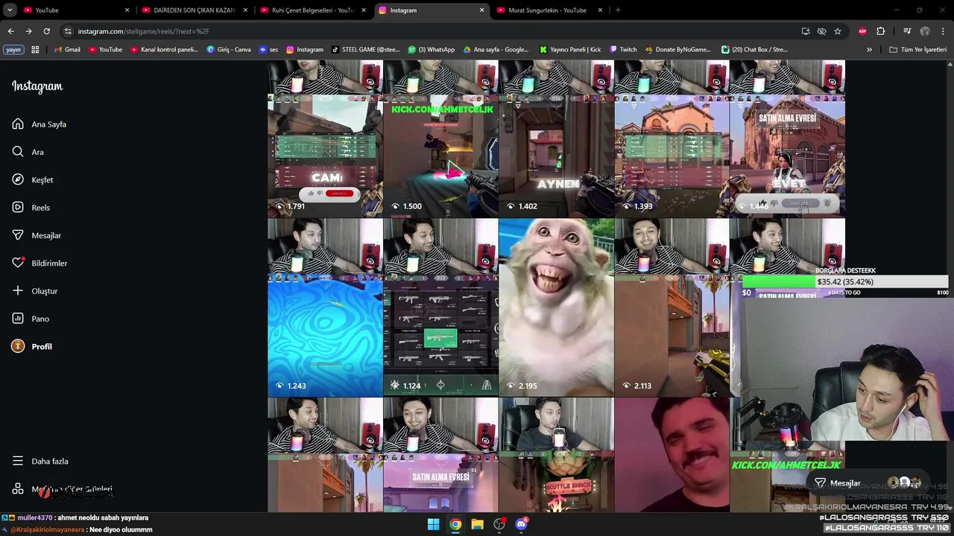The width and height of the screenshot is (954, 536).
Task: Go forward with browser forward arrow
Action: [28, 31]
